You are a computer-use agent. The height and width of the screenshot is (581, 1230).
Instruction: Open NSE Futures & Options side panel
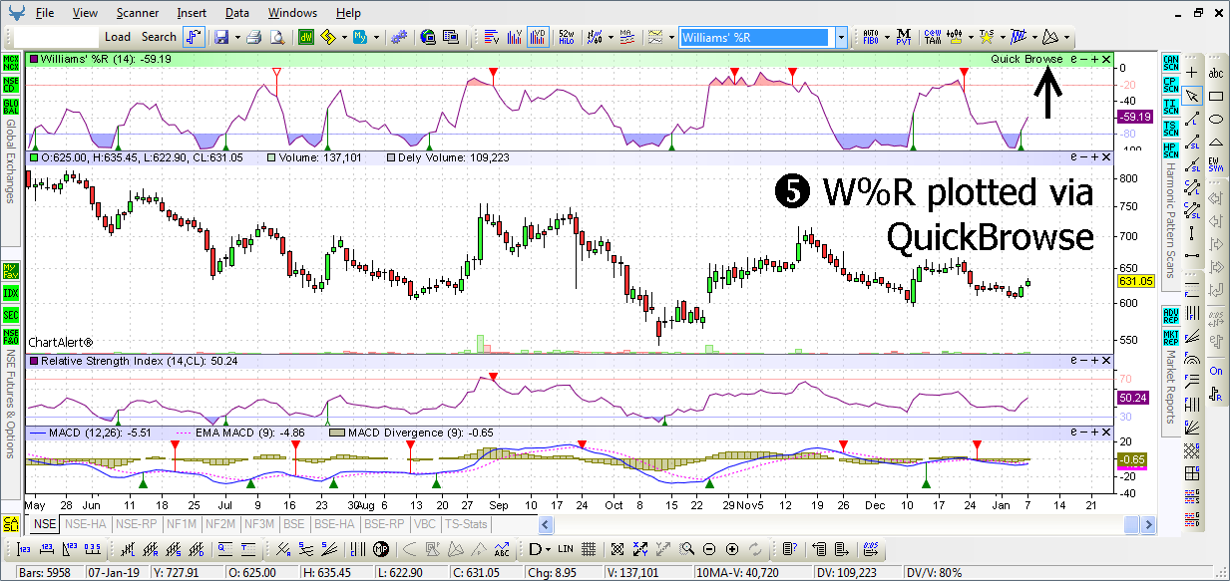[10, 404]
